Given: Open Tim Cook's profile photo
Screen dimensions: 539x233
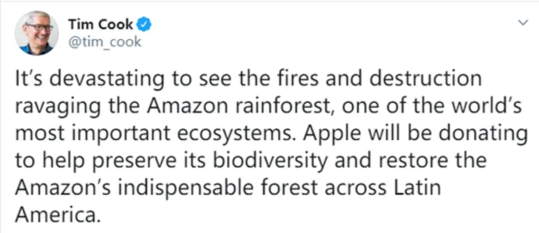Looking at the screenshot, I should (x=36, y=33).
